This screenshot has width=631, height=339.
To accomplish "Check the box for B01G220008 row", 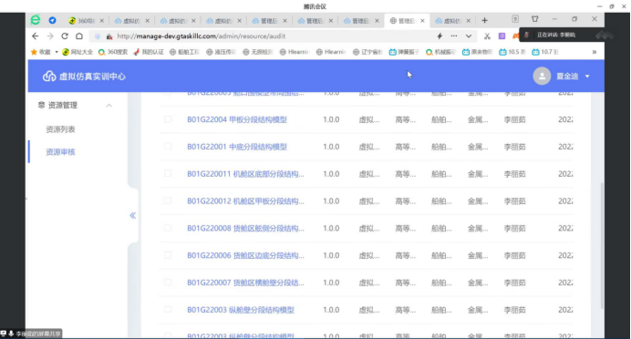I will 168,228.
